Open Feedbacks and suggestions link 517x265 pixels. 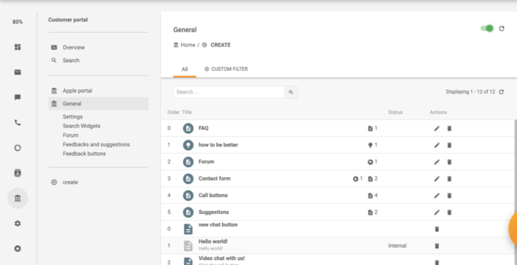[x=96, y=145]
